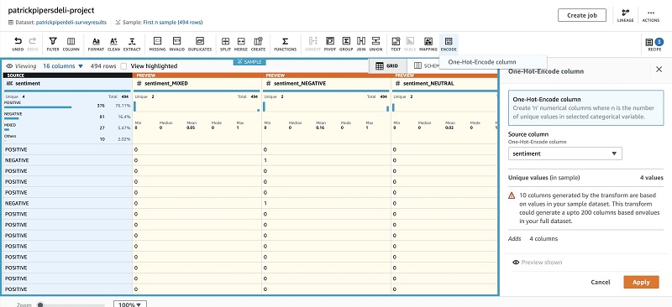The height and width of the screenshot is (307, 672).
Task: Open the Filter tool
Action: [53, 44]
